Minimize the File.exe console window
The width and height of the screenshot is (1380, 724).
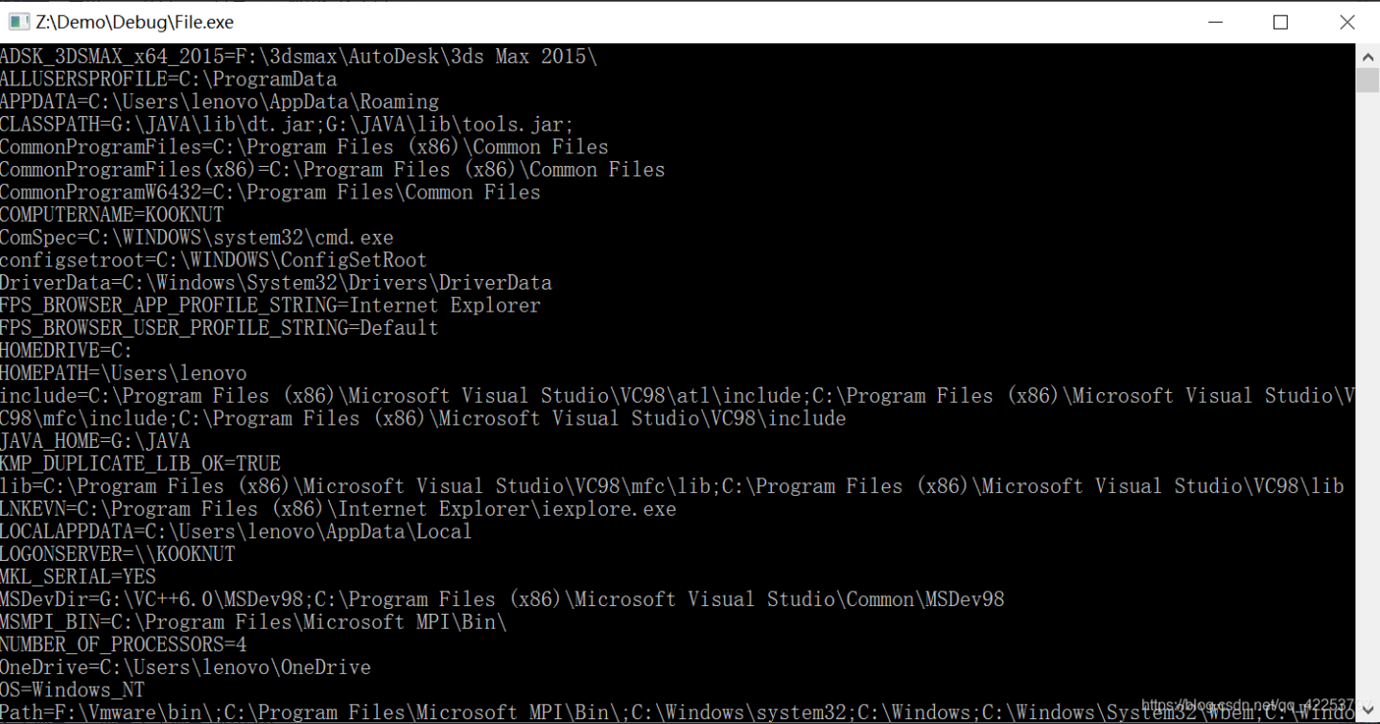[x=1214, y=22]
